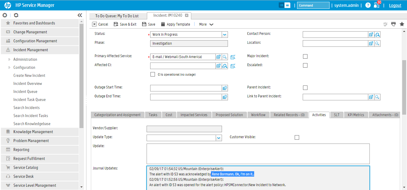Screen dimensions: 407x190
Task: Switch to the left split-panel view mode
Action: (x=281, y=5)
